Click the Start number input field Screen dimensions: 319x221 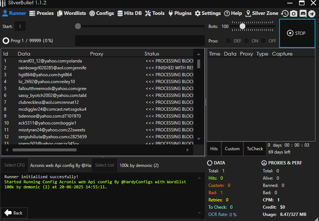coord(20,26)
